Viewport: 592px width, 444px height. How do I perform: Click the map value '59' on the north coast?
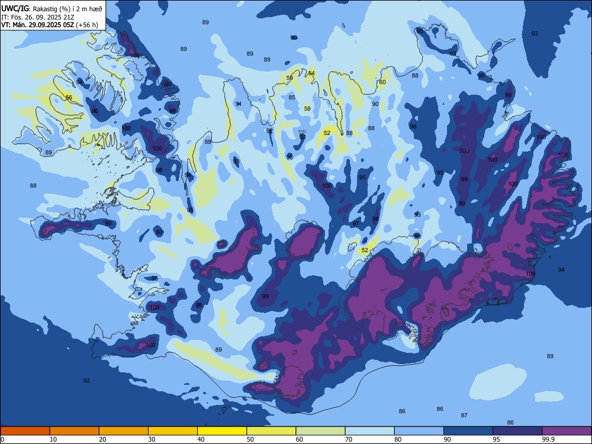(289, 78)
